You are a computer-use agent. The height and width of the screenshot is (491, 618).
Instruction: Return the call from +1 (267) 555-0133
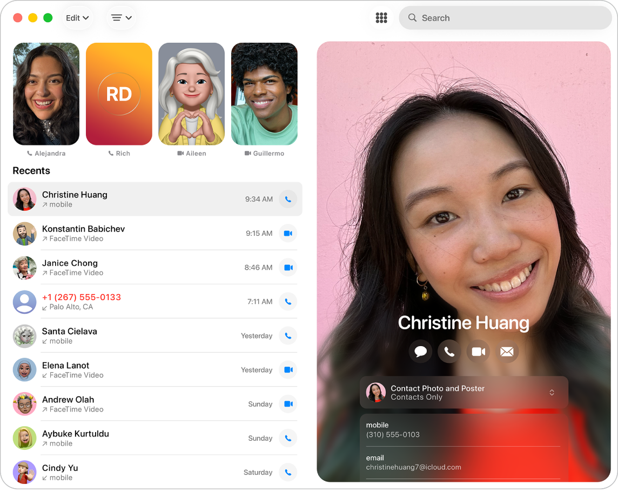(288, 302)
